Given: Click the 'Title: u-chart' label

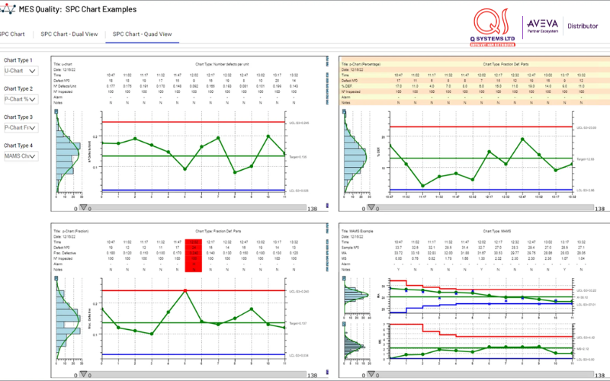Looking at the screenshot, I should [63, 64].
